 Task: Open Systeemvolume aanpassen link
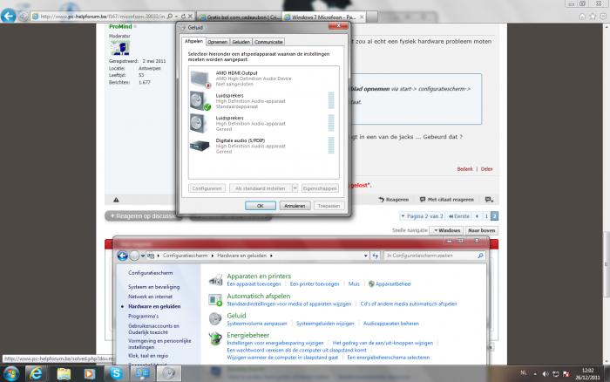coord(257,324)
